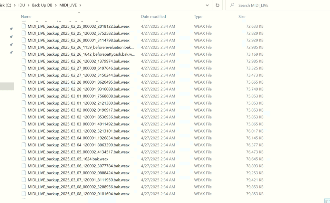Click file icon of 2025_03_03_000001_4011492 backup

24,124
